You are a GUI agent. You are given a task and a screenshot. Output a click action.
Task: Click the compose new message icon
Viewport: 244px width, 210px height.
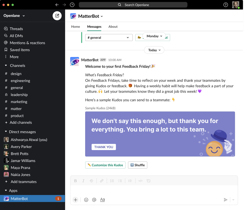(57, 16)
